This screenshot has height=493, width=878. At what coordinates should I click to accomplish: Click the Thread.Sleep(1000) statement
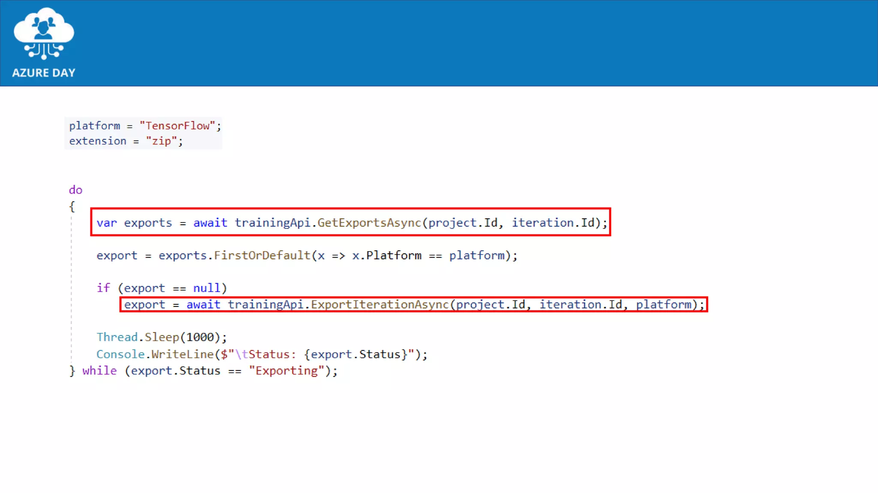pyautogui.click(x=161, y=337)
